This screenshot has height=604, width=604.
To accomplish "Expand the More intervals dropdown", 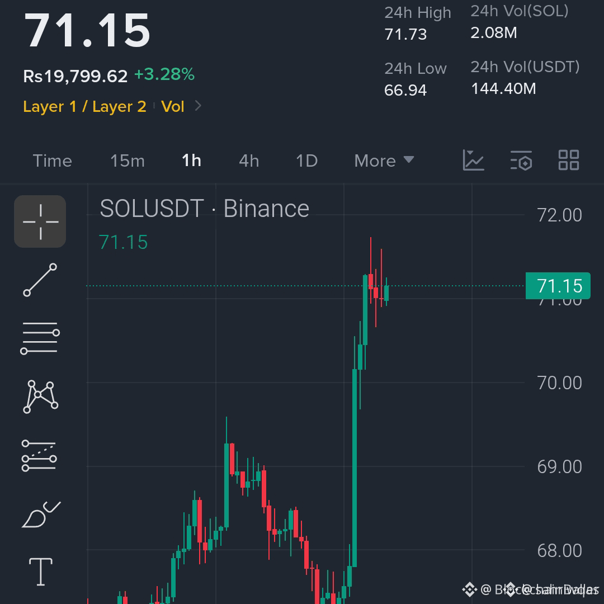I will 384,161.
